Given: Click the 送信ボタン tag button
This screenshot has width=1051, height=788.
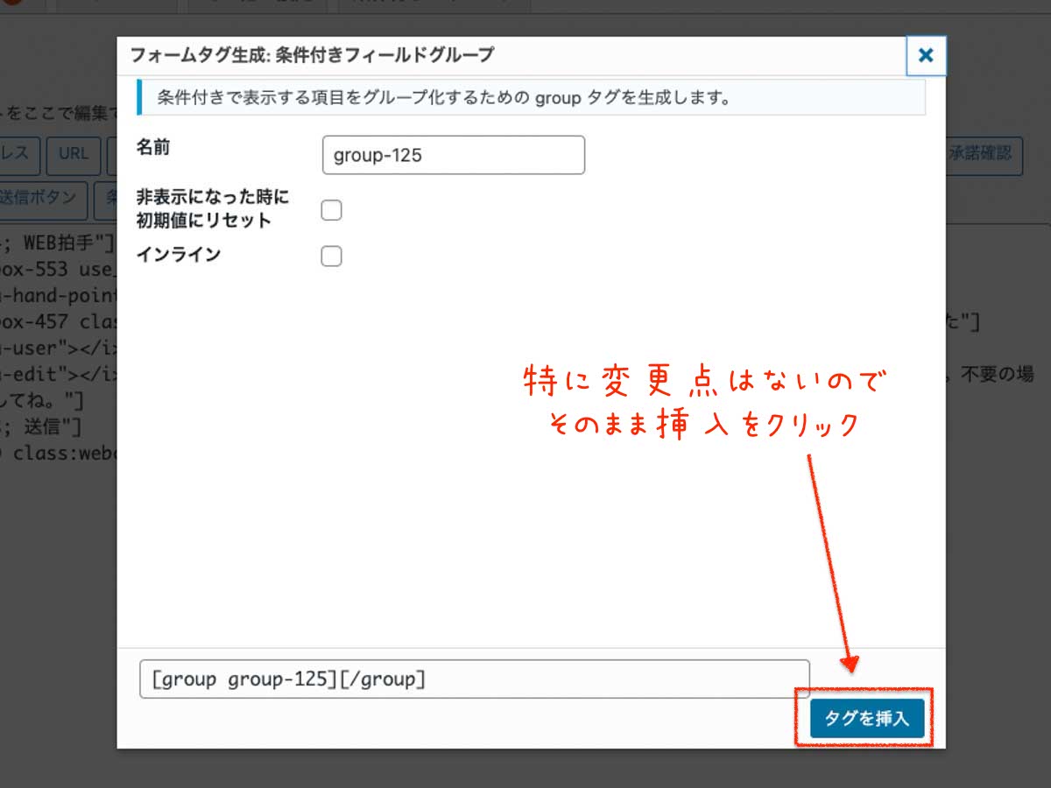Looking at the screenshot, I should (x=44, y=198).
